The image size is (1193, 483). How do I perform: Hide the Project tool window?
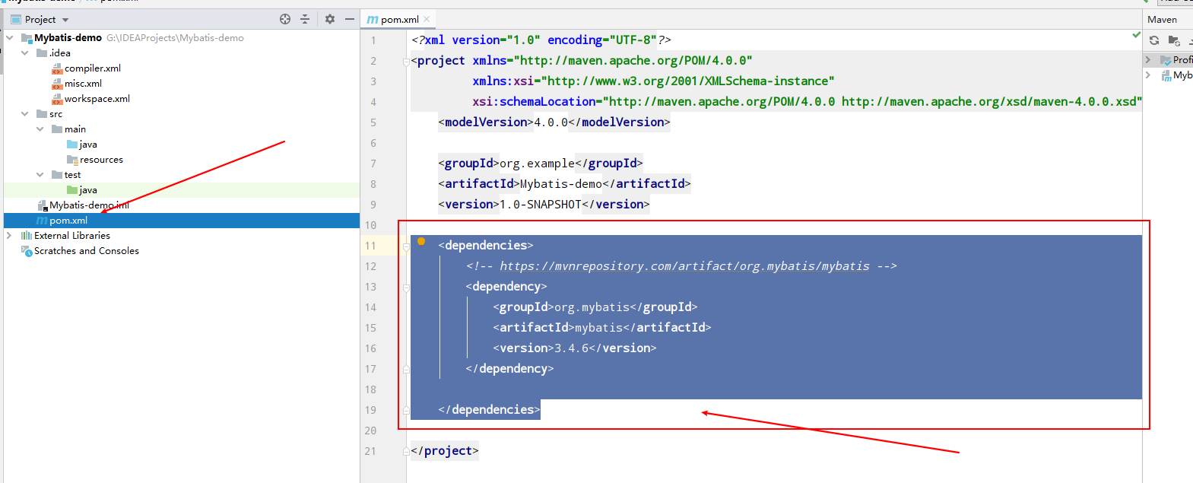pos(350,19)
